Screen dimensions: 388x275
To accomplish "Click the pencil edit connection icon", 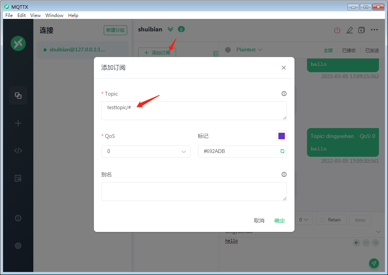I will click(349, 30).
